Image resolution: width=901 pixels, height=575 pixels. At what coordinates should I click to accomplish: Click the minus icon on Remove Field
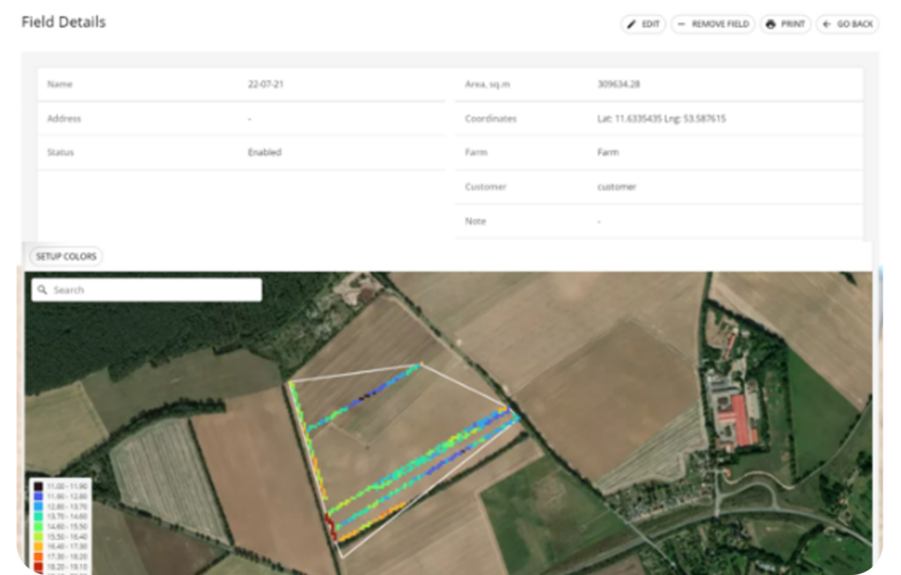pos(682,25)
